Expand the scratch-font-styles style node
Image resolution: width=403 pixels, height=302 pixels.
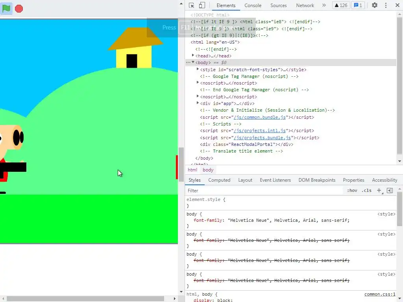coord(198,69)
